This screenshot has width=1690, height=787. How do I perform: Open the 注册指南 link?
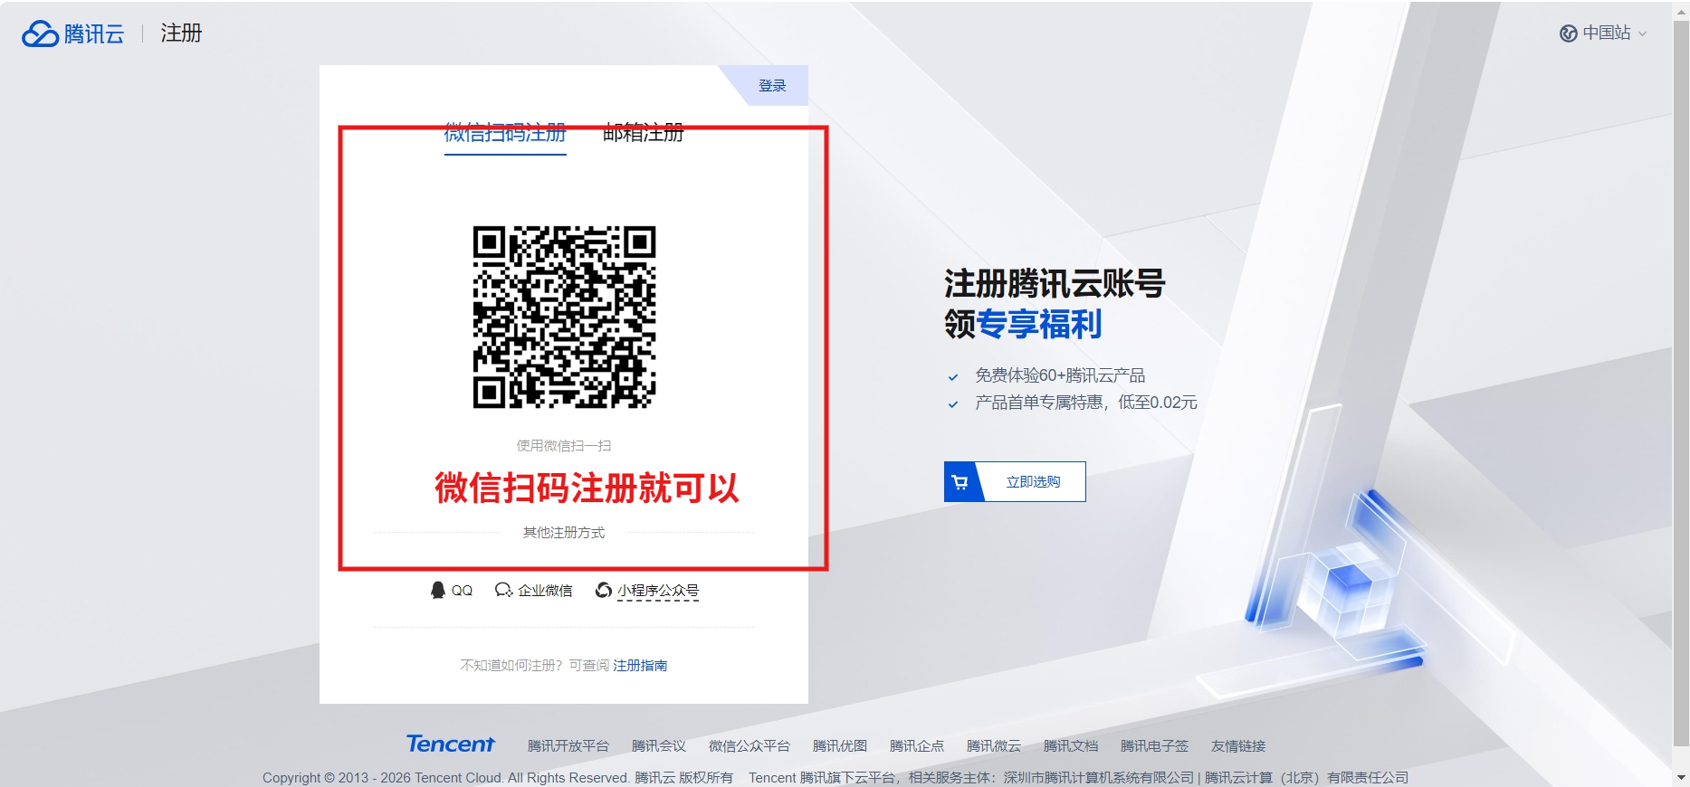[640, 666]
